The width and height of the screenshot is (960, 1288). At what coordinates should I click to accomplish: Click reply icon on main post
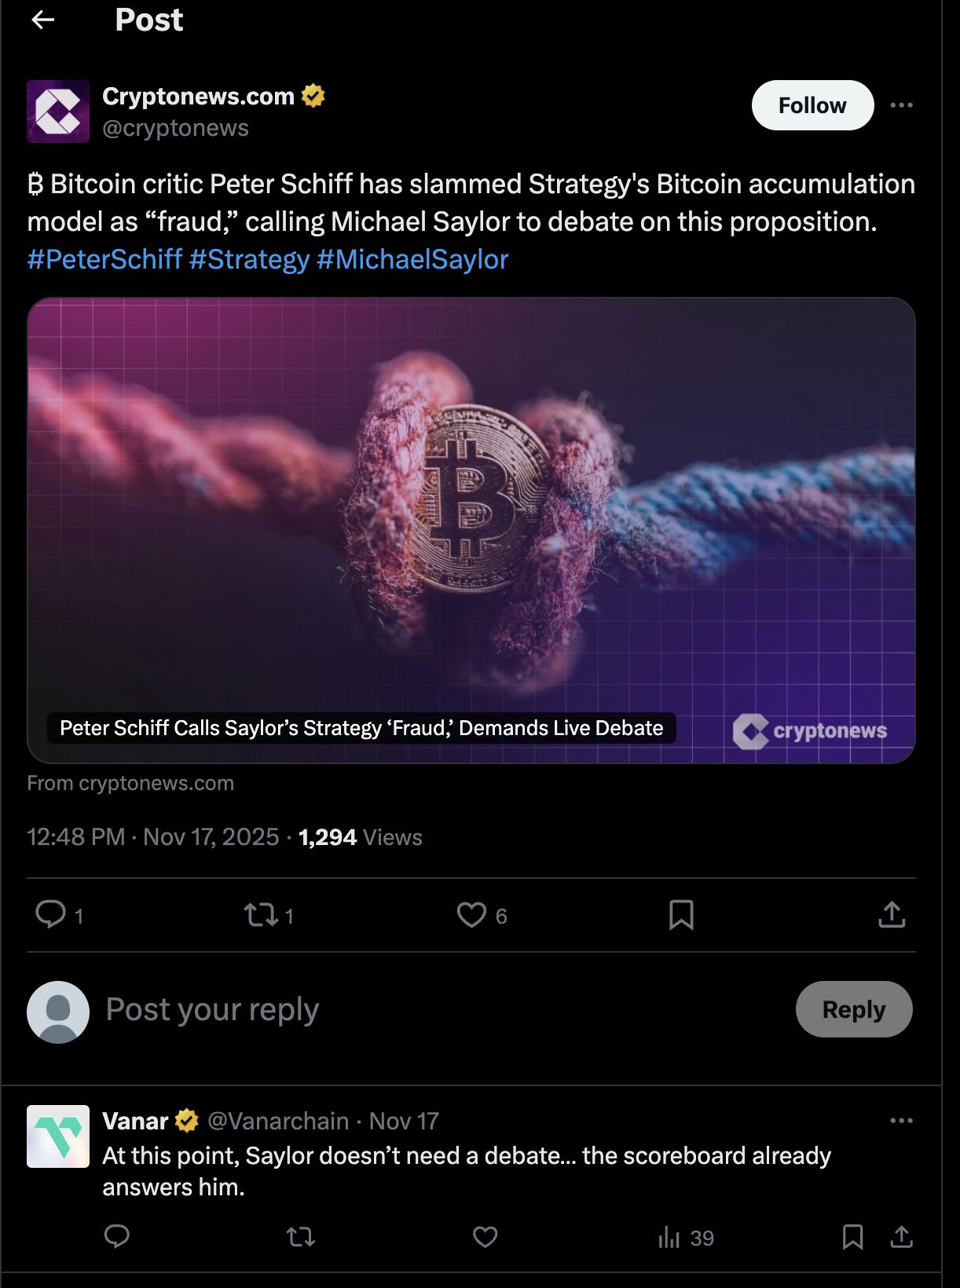click(51, 914)
